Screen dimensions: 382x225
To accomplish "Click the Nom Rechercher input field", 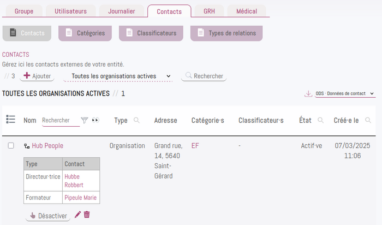I will click(61, 121).
